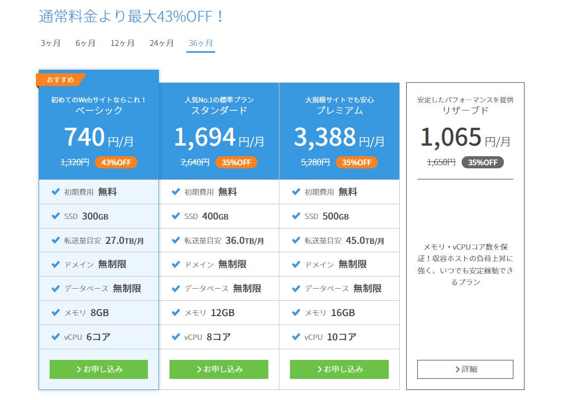Click checkmark beside 初期費用 in ベーシック column
The image size is (562, 400).
[55, 192]
